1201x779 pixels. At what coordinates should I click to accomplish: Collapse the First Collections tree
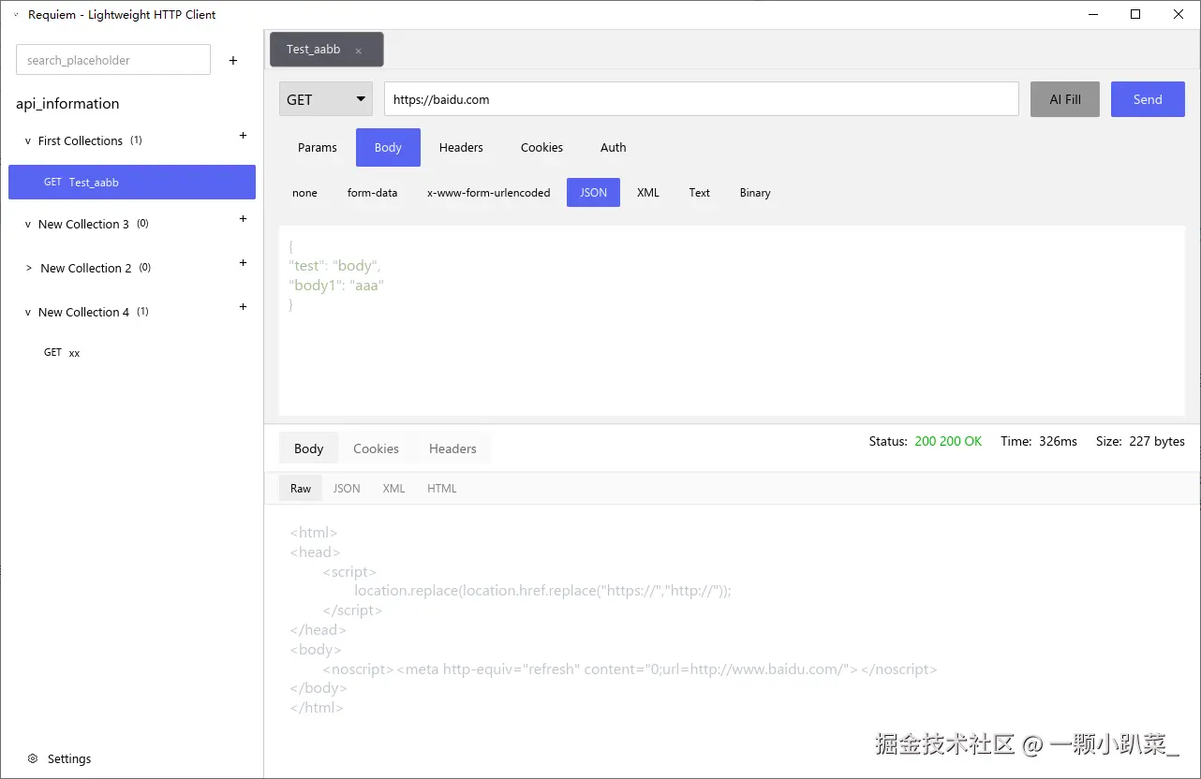click(x=28, y=141)
